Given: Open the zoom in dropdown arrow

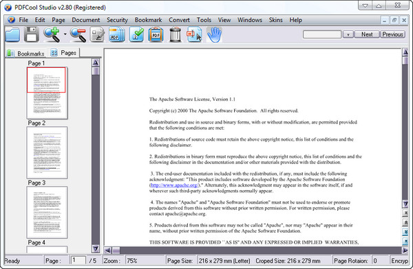Looking at the screenshot, I should (x=65, y=34).
